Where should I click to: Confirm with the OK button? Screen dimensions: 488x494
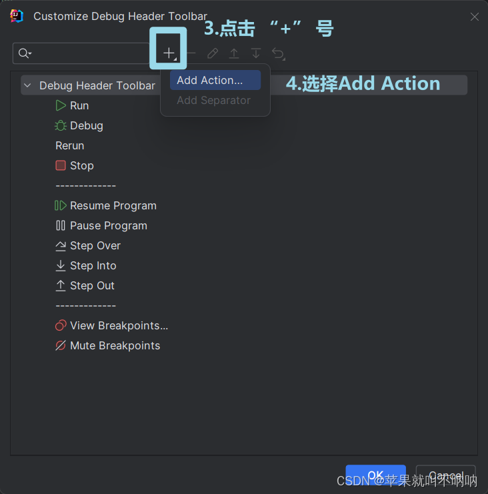(x=375, y=475)
